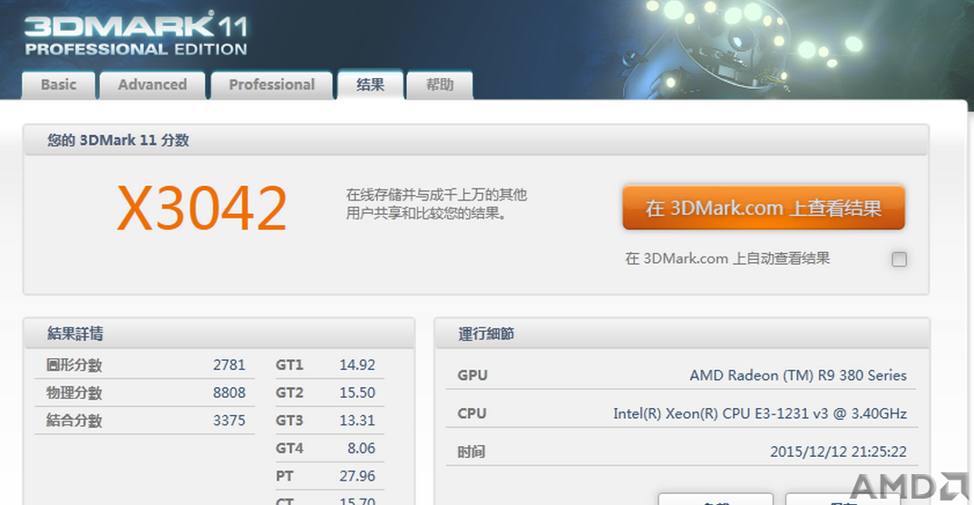
Task: Click the GPU name AMD Radeon R9 380 Series
Action: pyautogui.click(x=797, y=375)
